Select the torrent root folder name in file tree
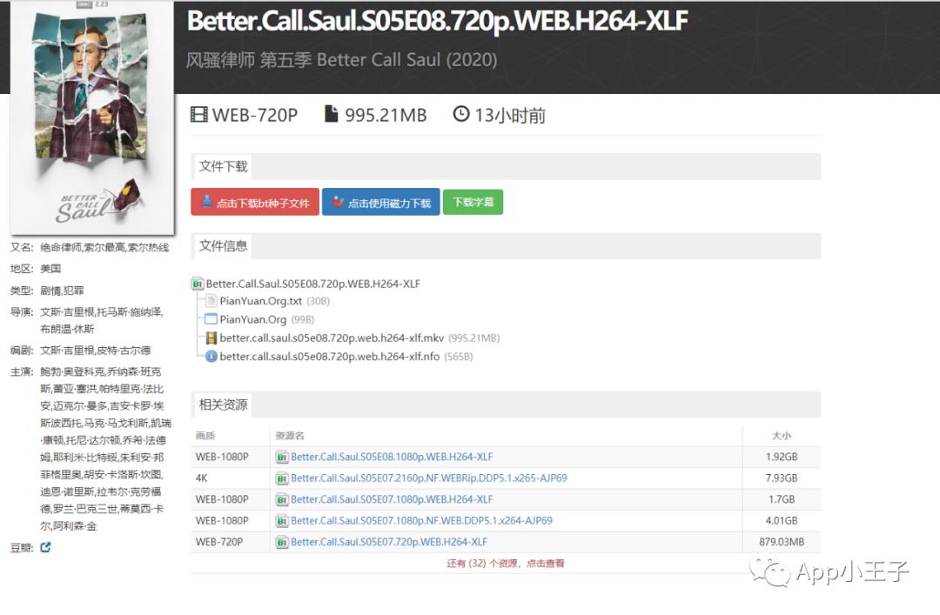The image size is (940, 615). point(313,284)
